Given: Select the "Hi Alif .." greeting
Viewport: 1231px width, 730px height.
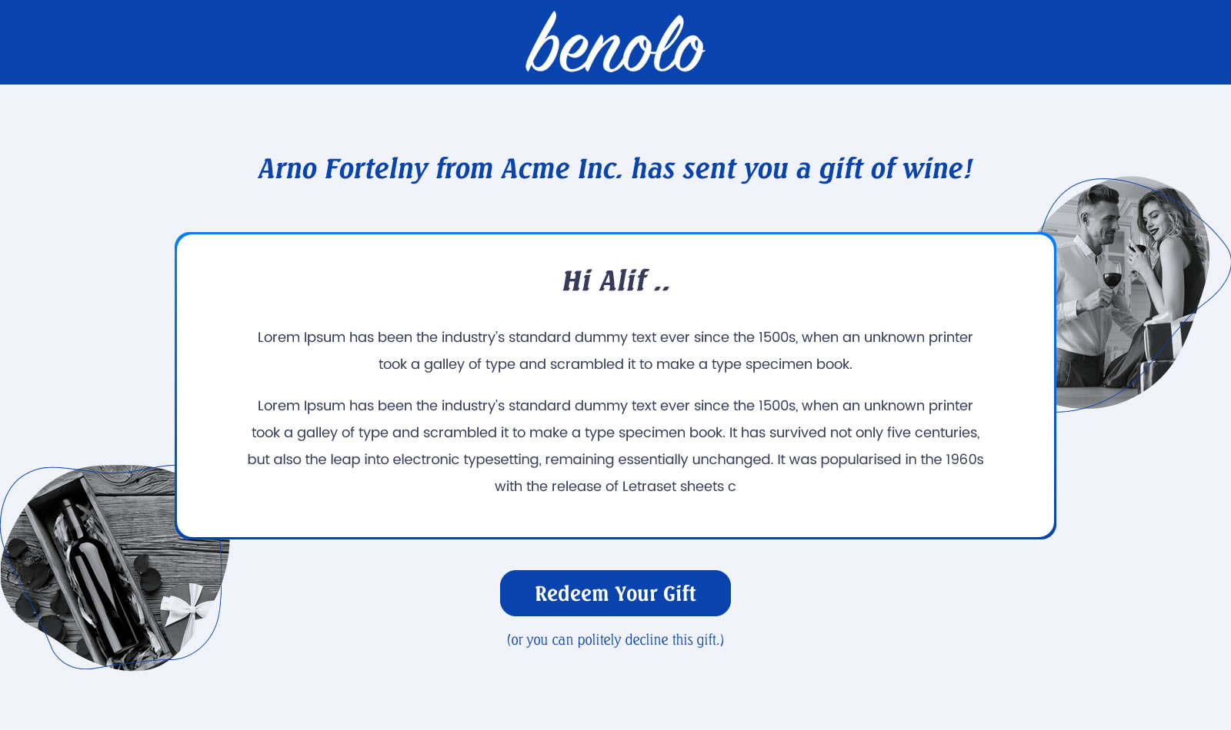Looking at the screenshot, I should (615, 280).
